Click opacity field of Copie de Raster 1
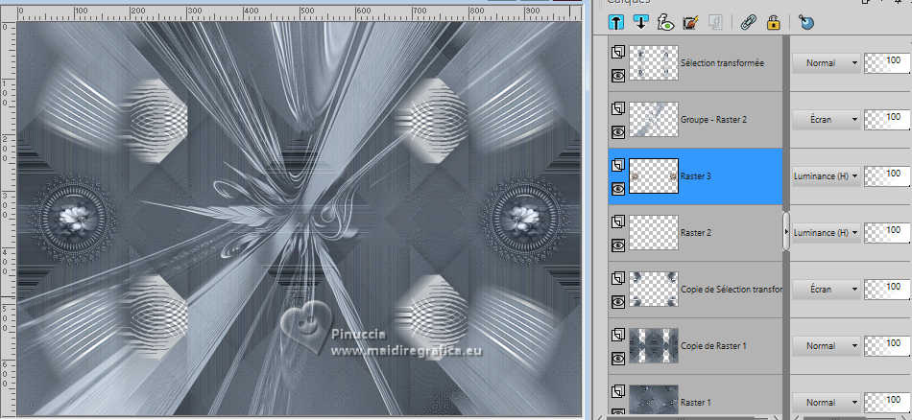 point(888,345)
